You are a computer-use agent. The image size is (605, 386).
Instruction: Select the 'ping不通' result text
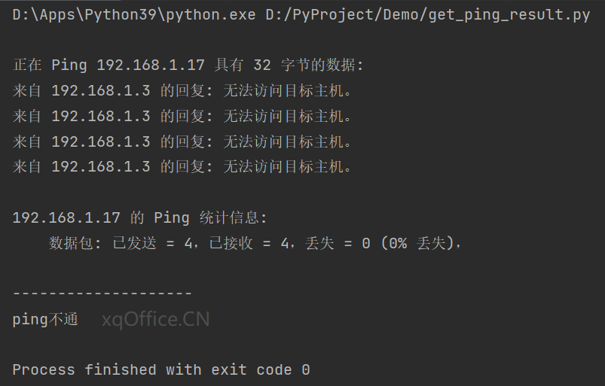(x=45, y=319)
